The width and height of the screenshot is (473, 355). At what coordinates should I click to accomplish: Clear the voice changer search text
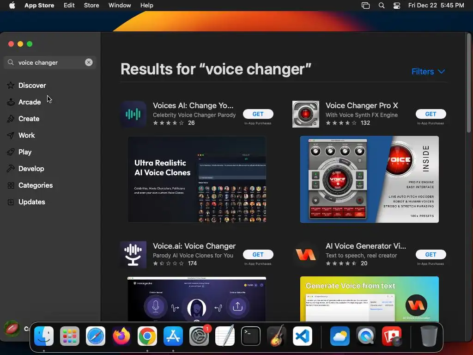coord(89,62)
